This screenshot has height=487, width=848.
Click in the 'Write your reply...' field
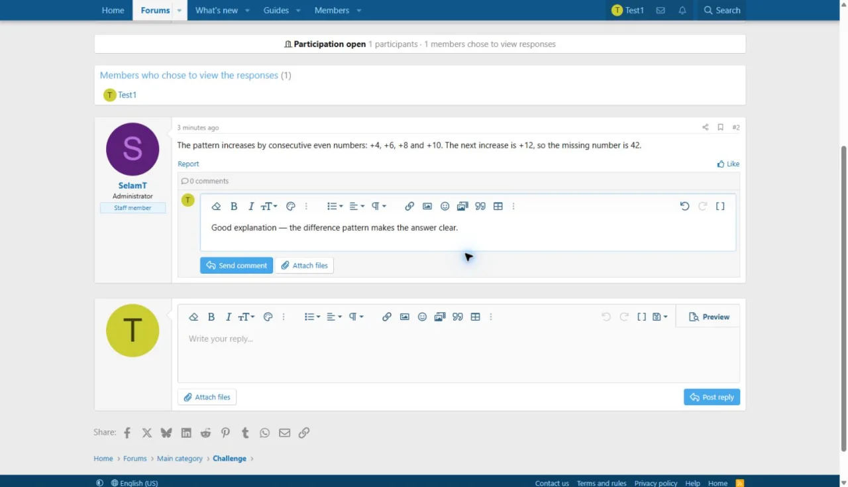point(458,355)
